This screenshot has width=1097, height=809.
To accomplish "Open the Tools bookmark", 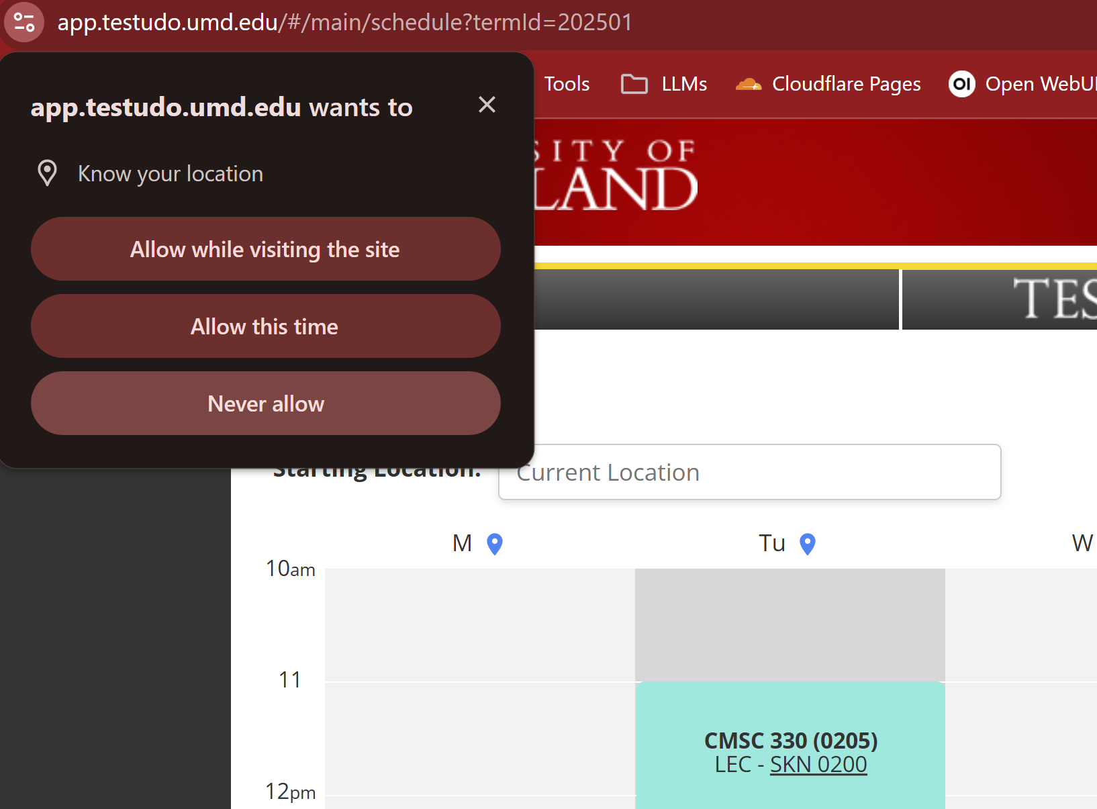I will [x=566, y=83].
